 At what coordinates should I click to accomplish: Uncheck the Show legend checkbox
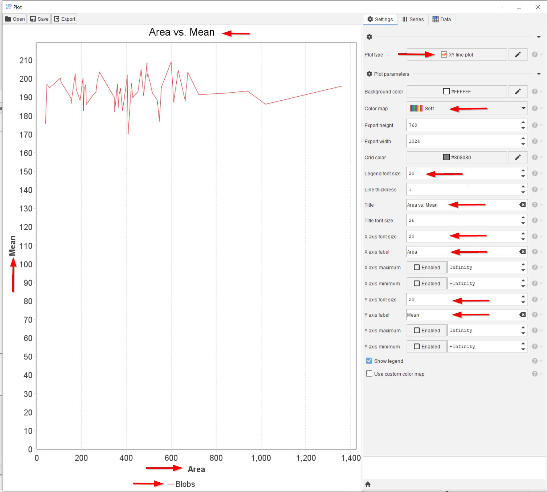pyautogui.click(x=369, y=361)
